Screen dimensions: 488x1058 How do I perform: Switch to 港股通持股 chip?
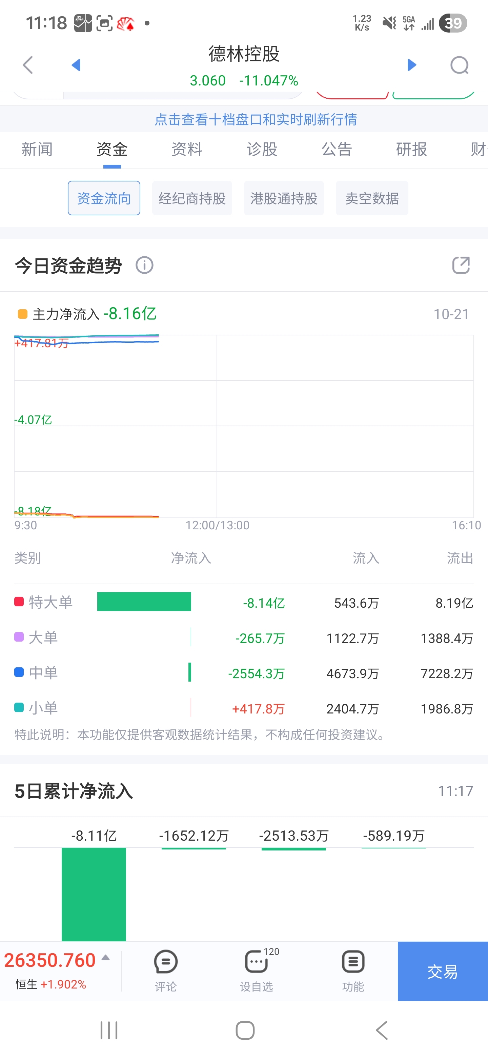coord(284,198)
